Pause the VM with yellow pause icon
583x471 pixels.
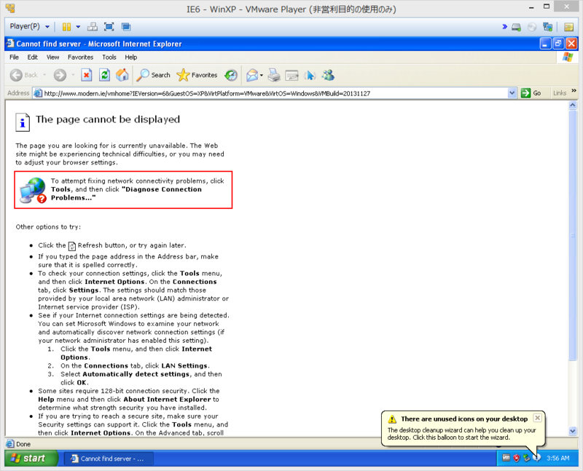[x=66, y=27]
